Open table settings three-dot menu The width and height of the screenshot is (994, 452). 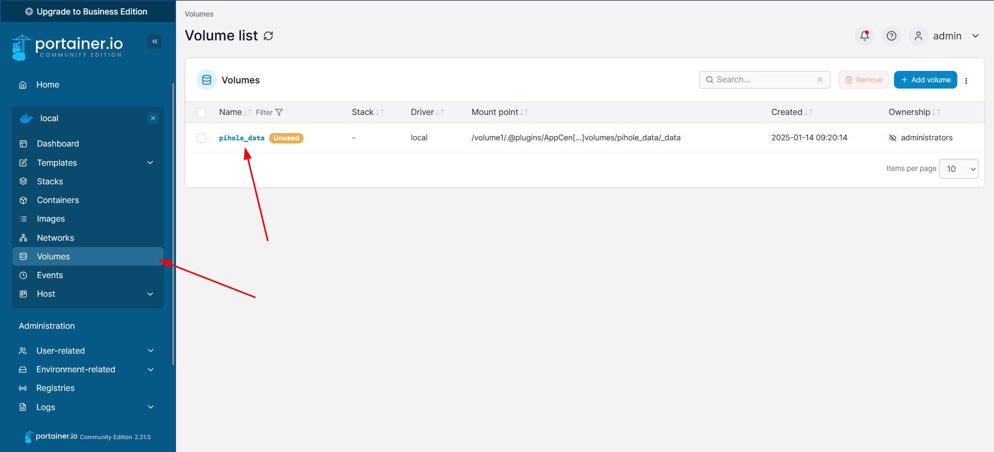(966, 80)
